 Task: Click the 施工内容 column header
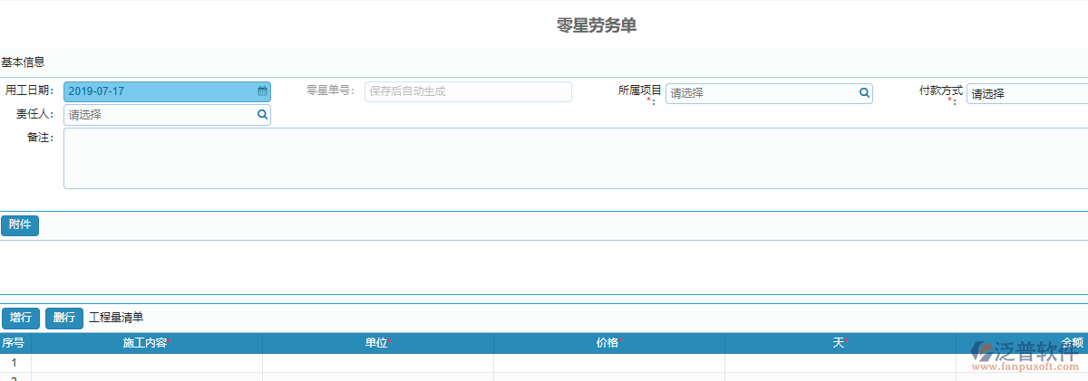[x=146, y=343]
